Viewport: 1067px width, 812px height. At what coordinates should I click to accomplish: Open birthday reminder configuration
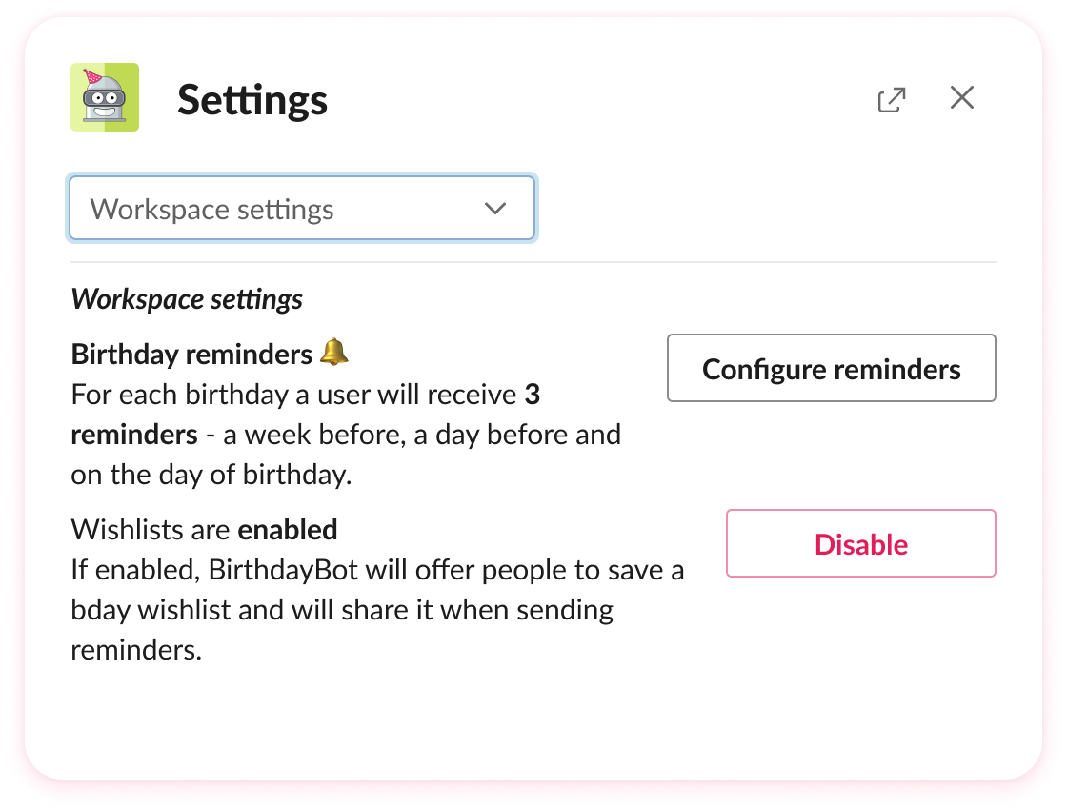pos(831,368)
